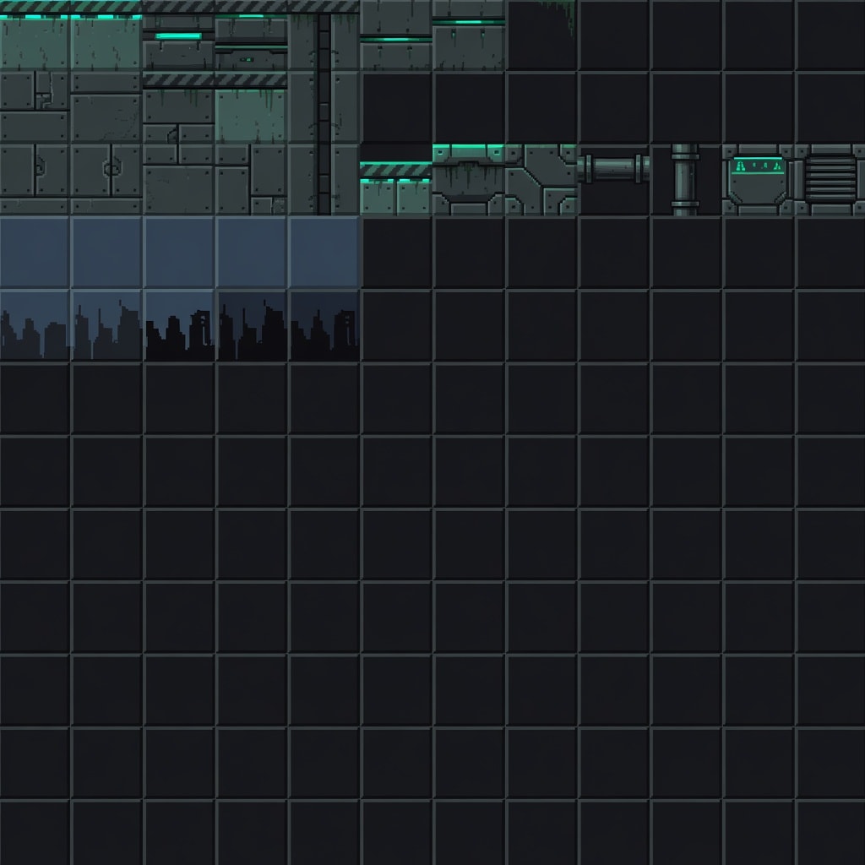This screenshot has width=865, height=865.
Task: Choose the dark tile with hanging moss
Action: [541, 35]
